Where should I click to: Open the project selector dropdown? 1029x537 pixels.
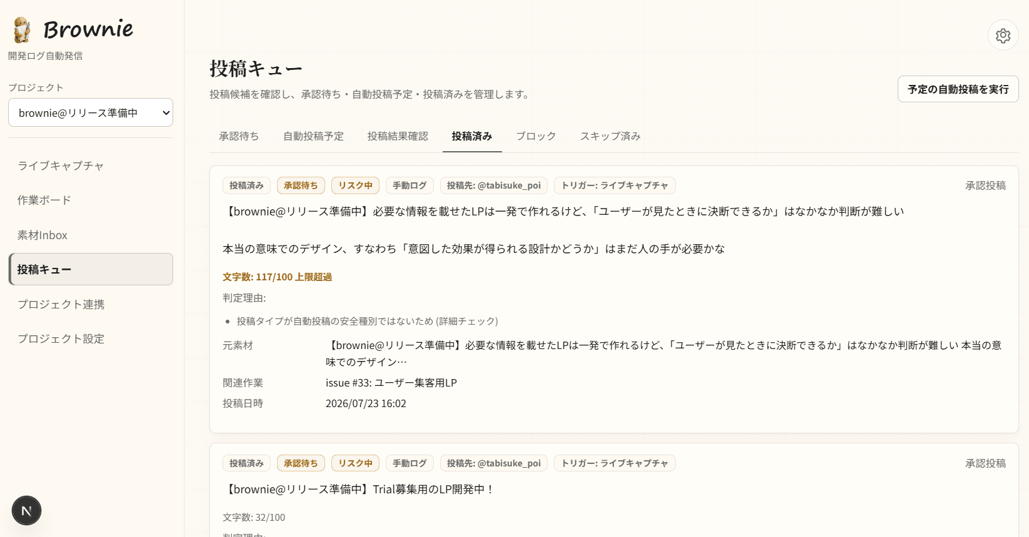pos(91,112)
